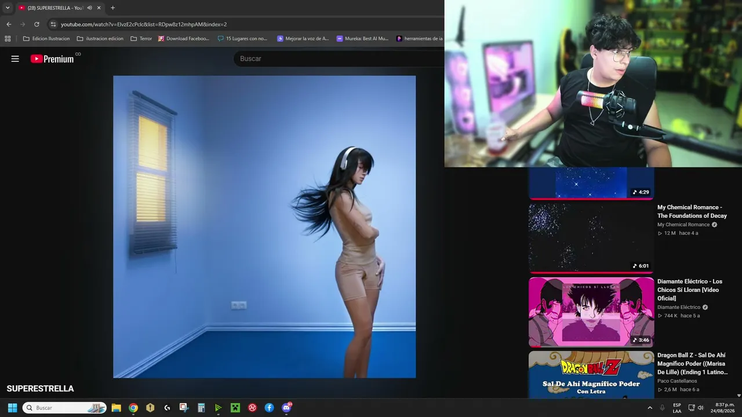This screenshot has width=742, height=417.
Task: Open The Foundations of Decay thumbnail
Action: 591,238
